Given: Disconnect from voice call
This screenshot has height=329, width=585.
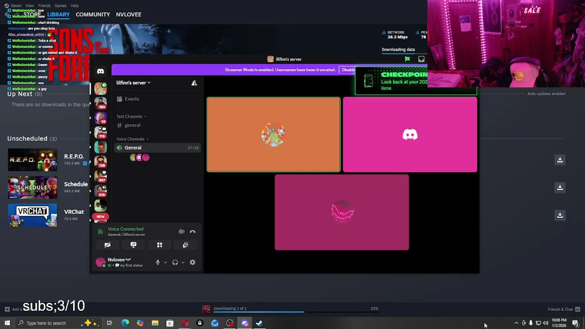Looking at the screenshot, I should click(x=192, y=232).
